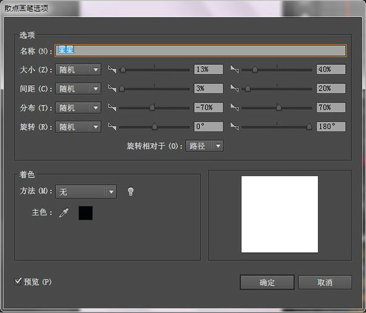366x313 pixels.
Task: Click the lightbulb tips icon next to 方法
Action: pyautogui.click(x=130, y=192)
